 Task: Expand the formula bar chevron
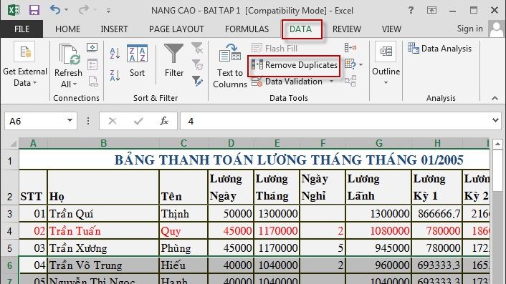(x=496, y=120)
